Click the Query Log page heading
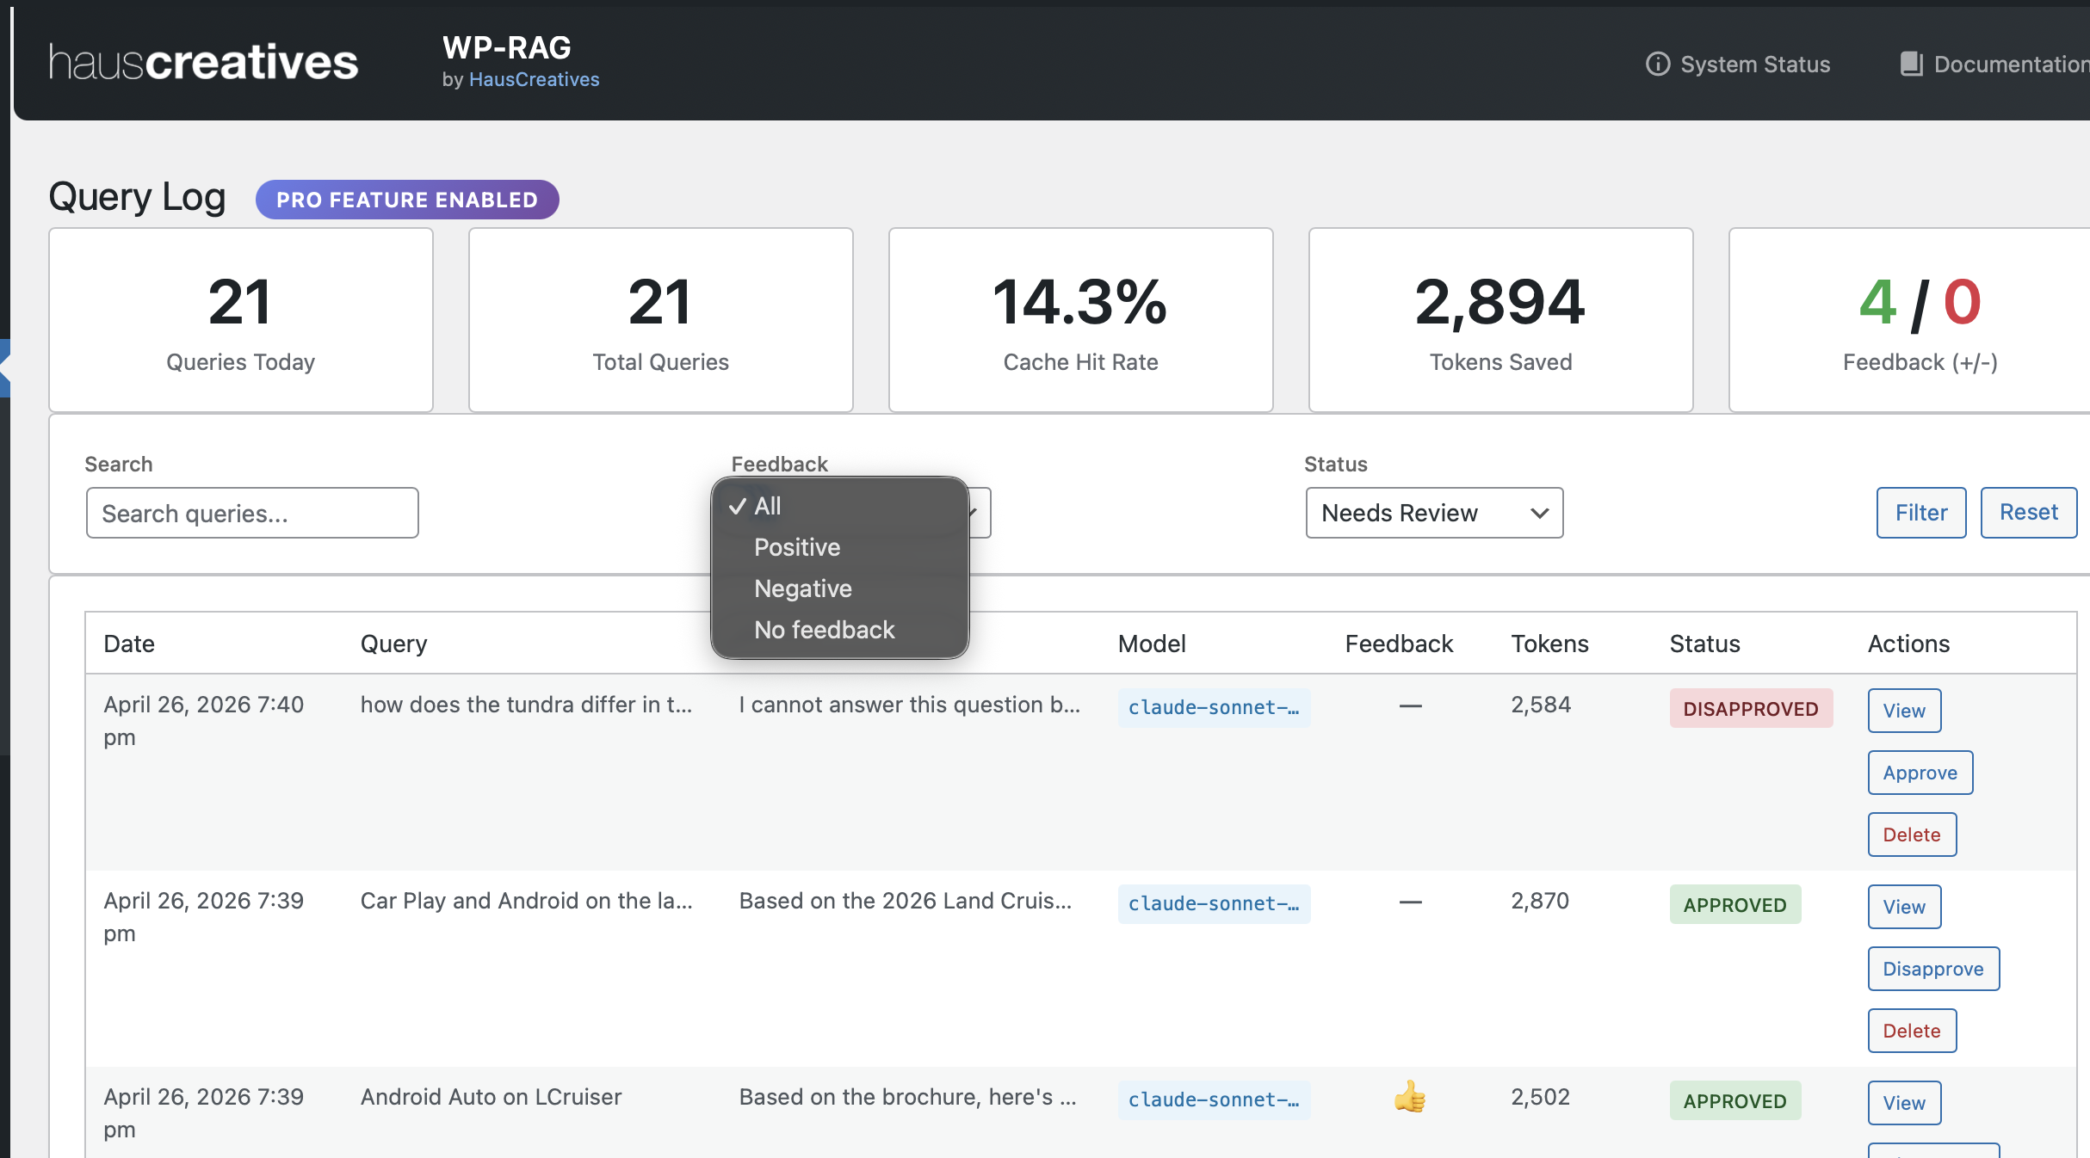Viewport: 2090px width, 1158px height. coord(137,197)
